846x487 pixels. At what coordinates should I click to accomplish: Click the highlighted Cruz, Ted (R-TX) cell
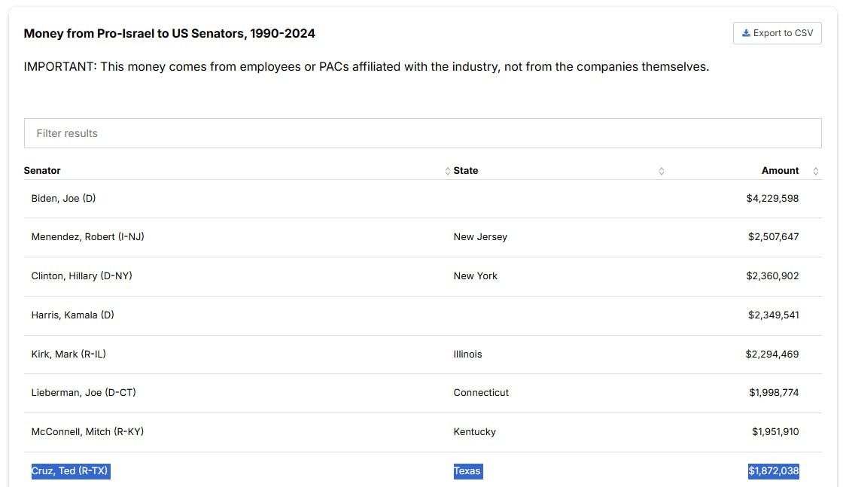coord(71,471)
